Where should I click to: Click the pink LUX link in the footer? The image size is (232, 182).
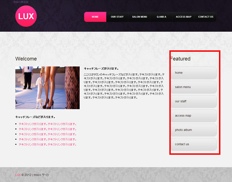click(x=18, y=175)
